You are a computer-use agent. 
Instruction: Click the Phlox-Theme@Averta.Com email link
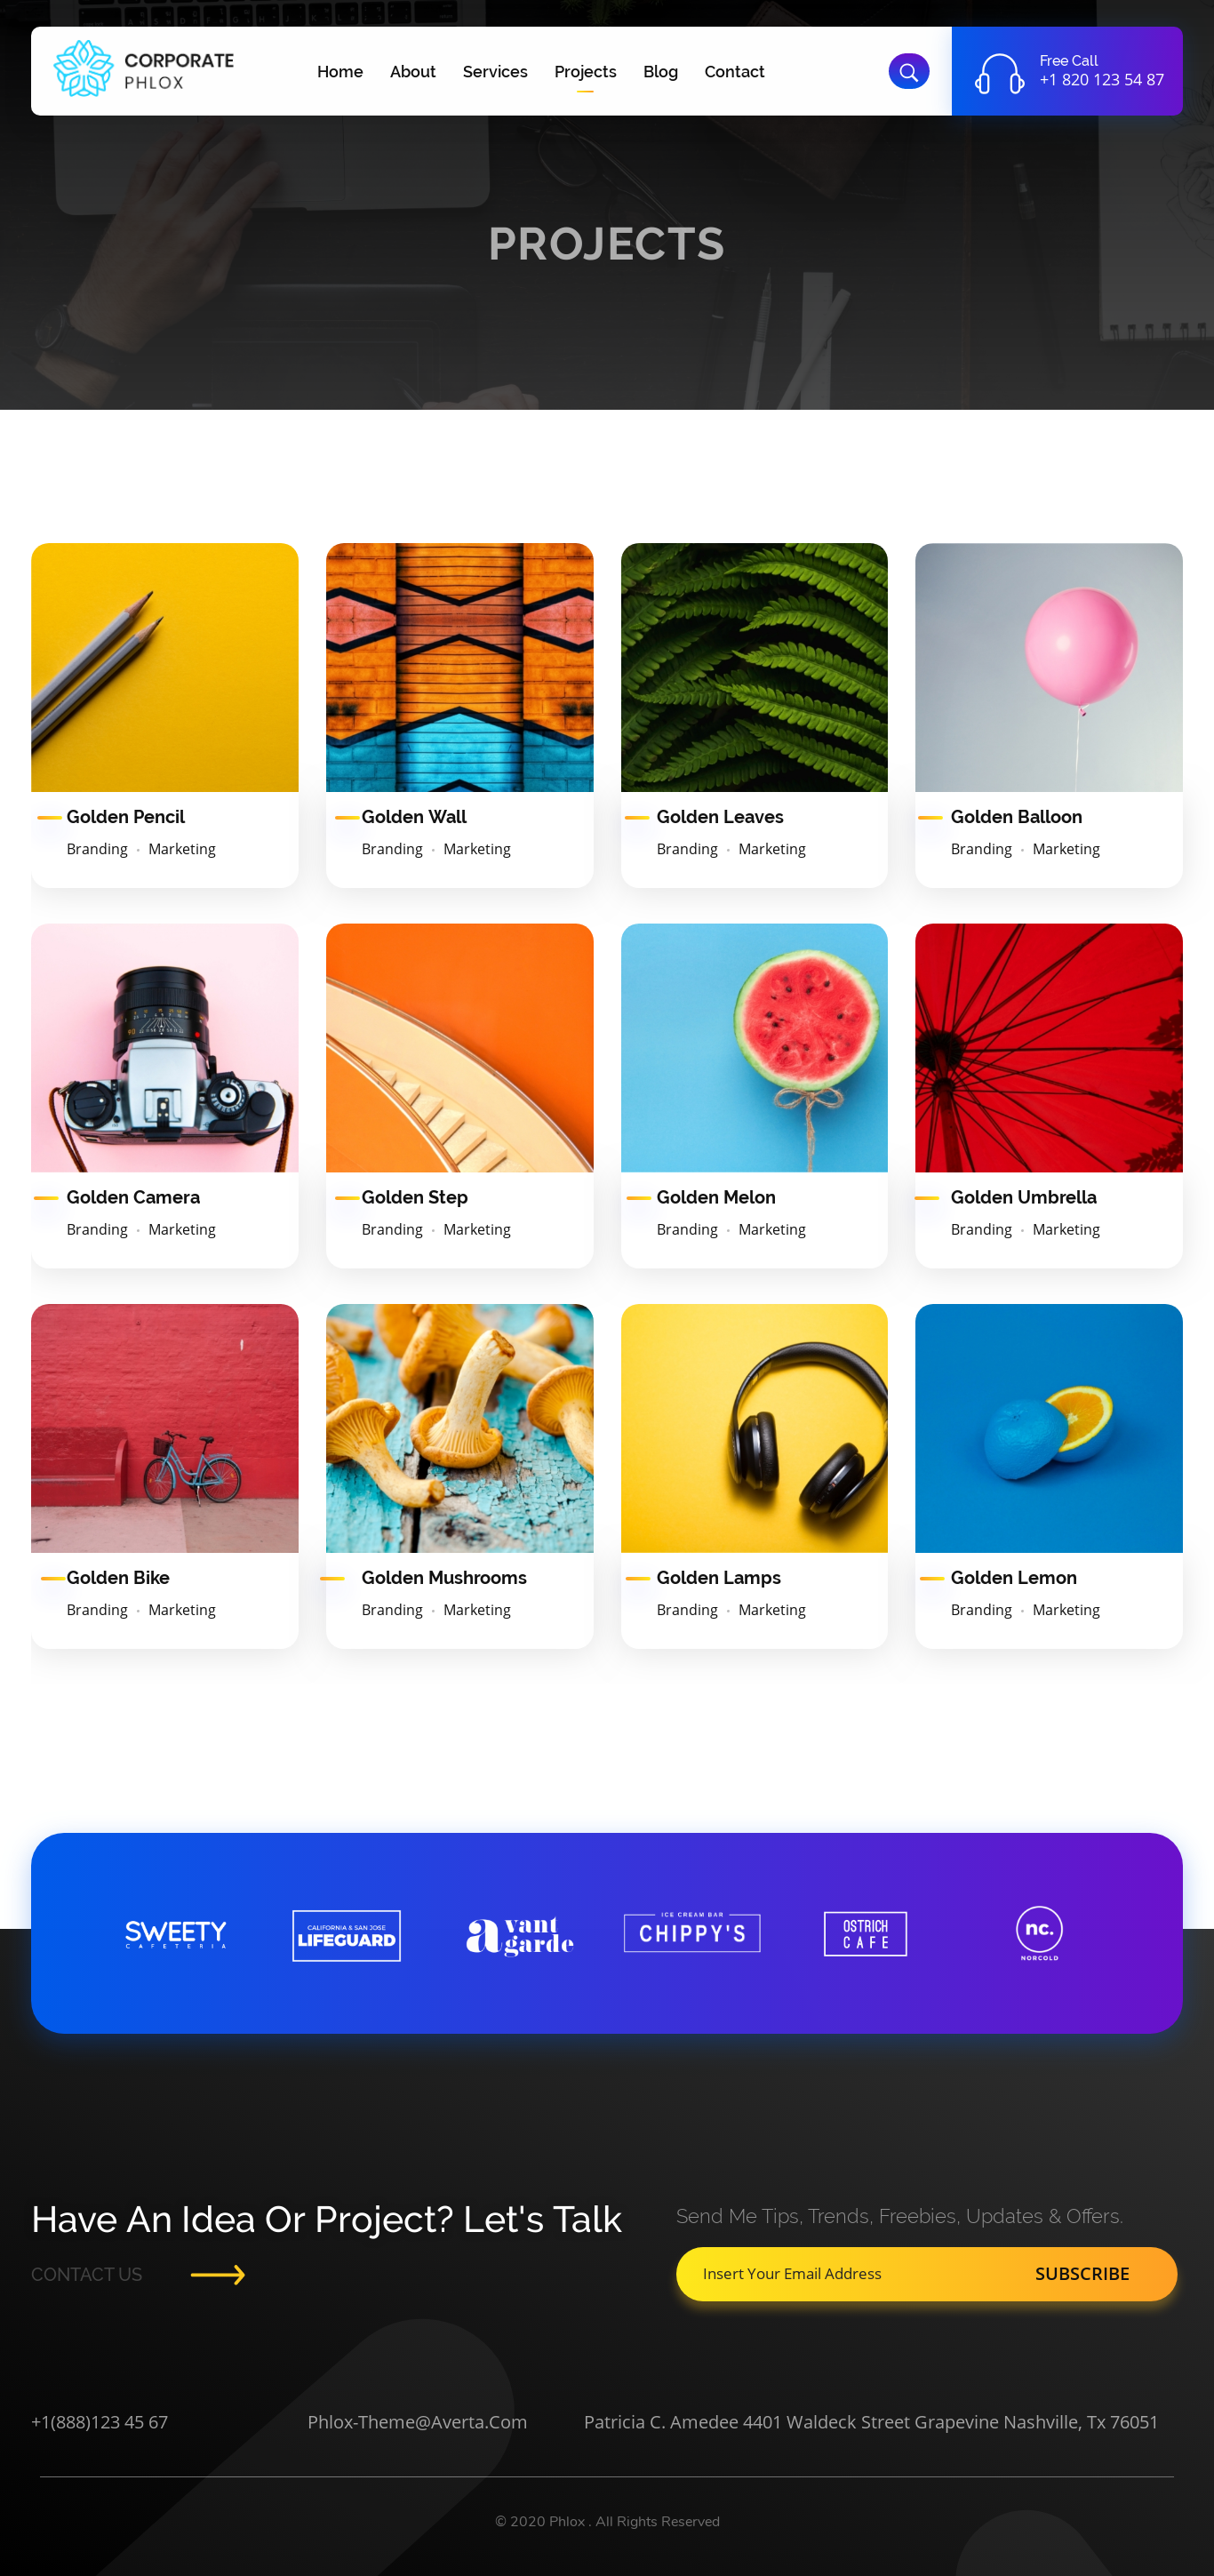pyautogui.click(x=417, y=2421)
